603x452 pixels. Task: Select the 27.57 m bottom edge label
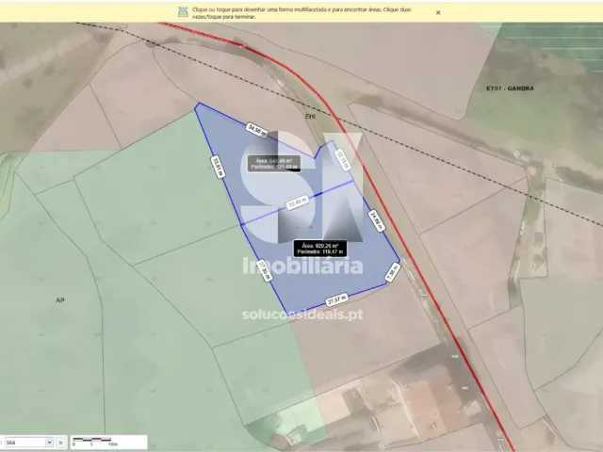(x=337, y=299)
